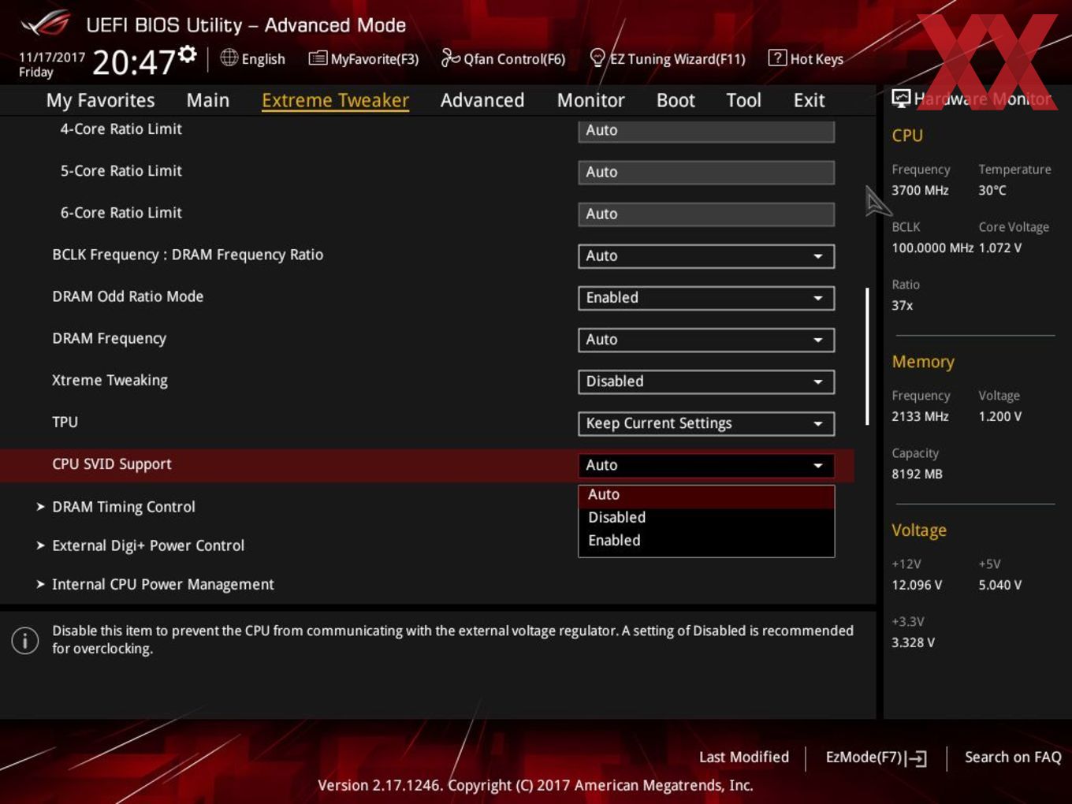
Task: Click the vertical scrollbar of settings list
Action: 867,356
